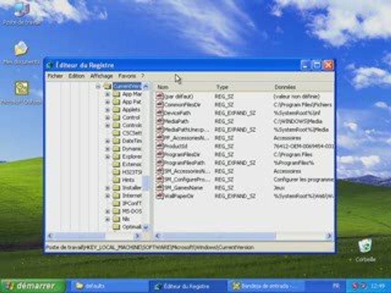
Task: Click the démarrer Start button
Action: click(33, 286)
